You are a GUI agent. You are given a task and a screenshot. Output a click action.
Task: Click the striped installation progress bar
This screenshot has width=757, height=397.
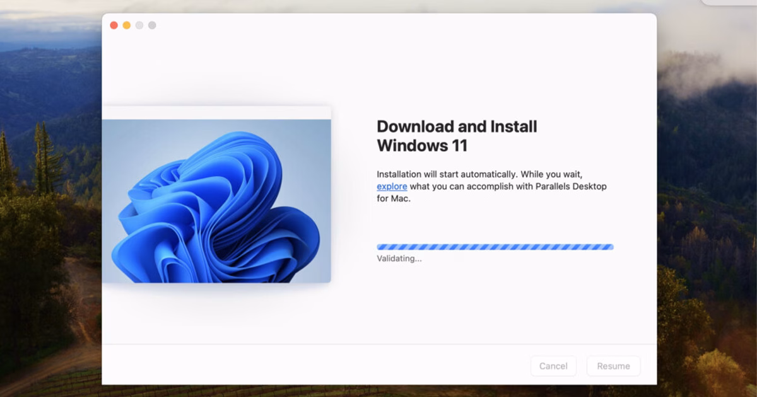[495, 247]
